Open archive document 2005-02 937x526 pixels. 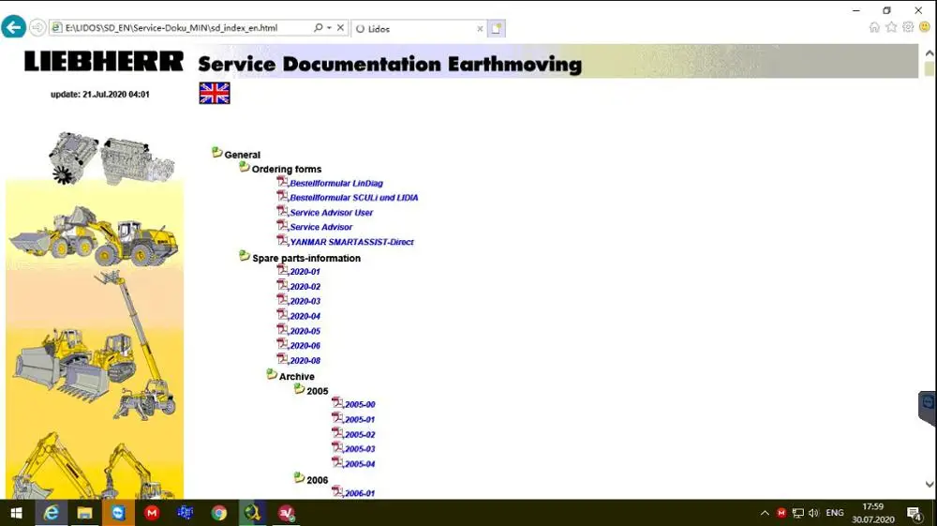pos(360,434)
